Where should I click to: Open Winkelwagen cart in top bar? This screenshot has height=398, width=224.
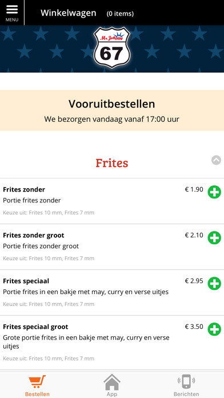(68, 13)
